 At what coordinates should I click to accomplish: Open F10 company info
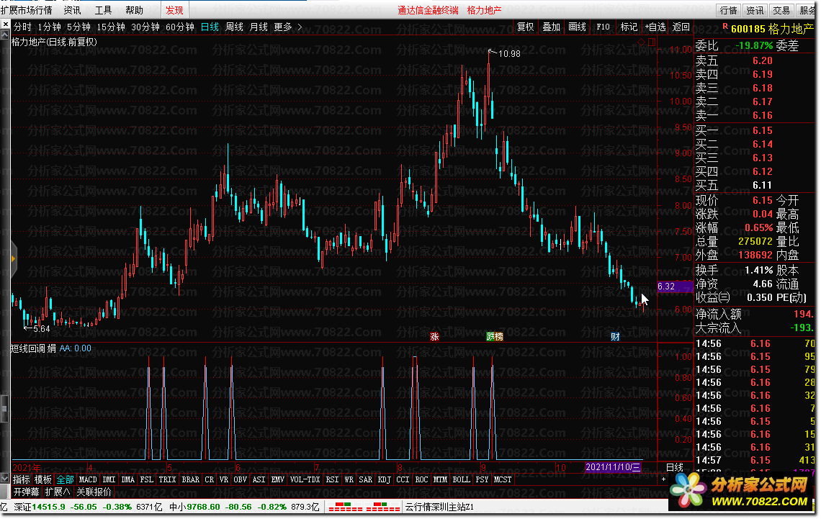(x=604, y=27)
